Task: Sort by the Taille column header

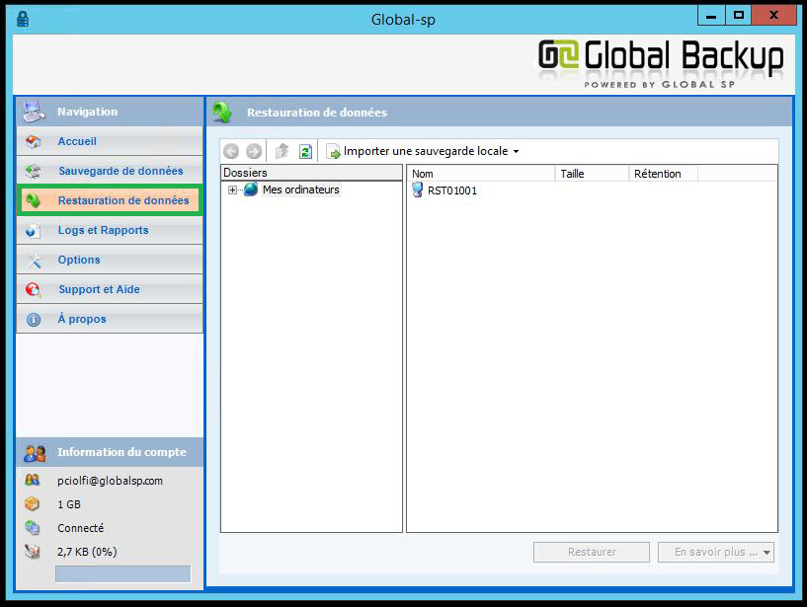Action: point(592,174)
